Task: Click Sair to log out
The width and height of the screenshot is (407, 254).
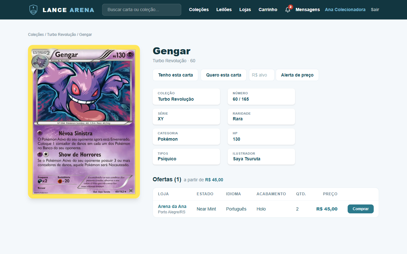Action: pos(375,10)
